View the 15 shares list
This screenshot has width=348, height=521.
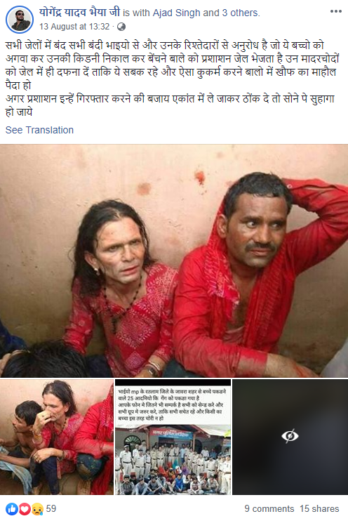[319, 508]
